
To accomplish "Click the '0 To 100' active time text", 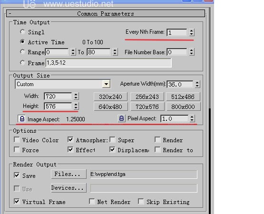I will 93,42.
